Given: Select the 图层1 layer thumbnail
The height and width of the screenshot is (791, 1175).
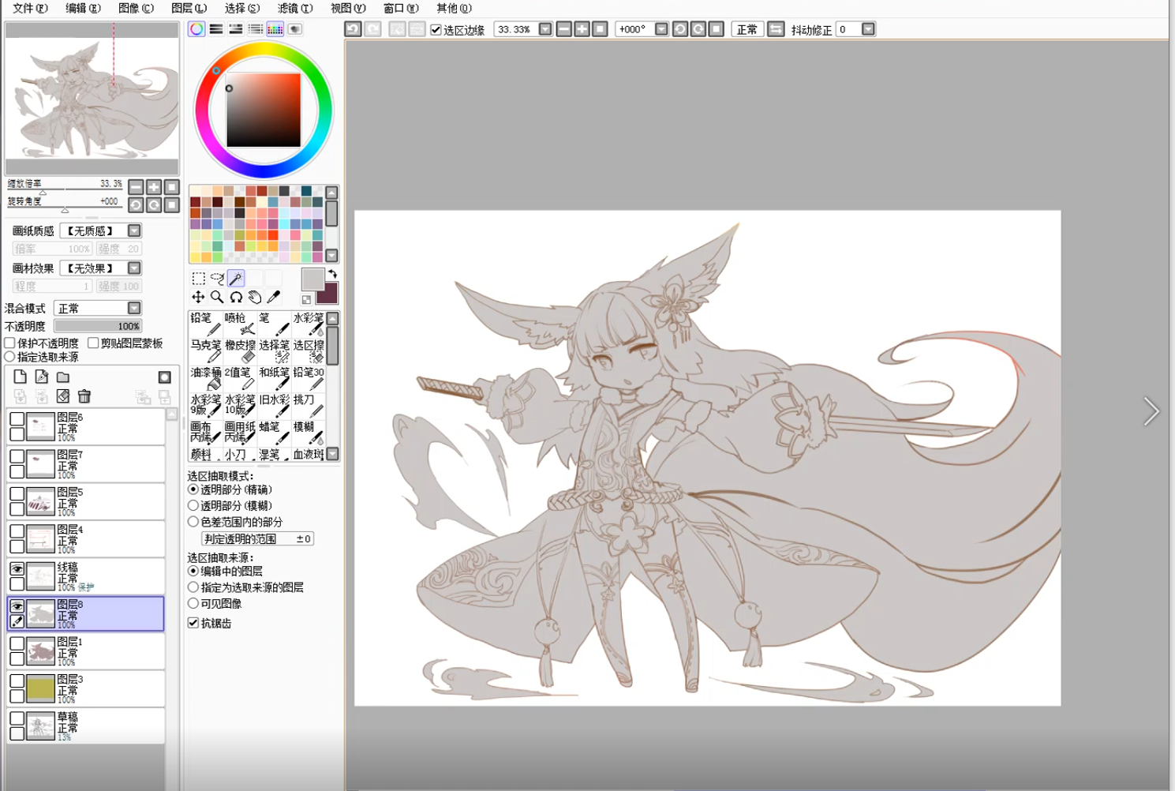Looking at the screenshot, I should (x=41, y=651).
